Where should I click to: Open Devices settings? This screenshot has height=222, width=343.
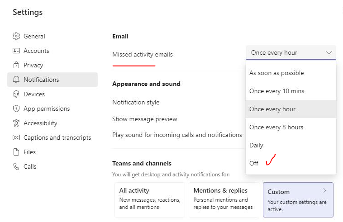click(52, 94)
